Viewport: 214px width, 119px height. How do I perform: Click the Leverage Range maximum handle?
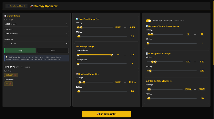click(112, 55)
